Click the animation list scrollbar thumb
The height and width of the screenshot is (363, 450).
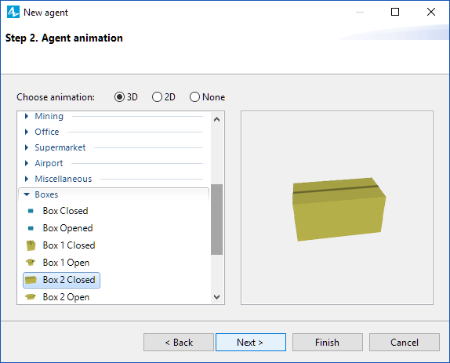(216, 220)
